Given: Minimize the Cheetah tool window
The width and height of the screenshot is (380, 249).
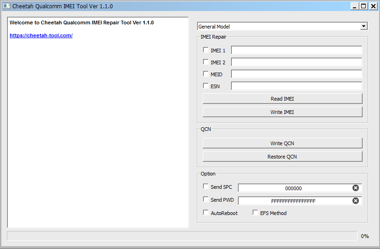Looking at the screenshot, I should pos(355,6).
